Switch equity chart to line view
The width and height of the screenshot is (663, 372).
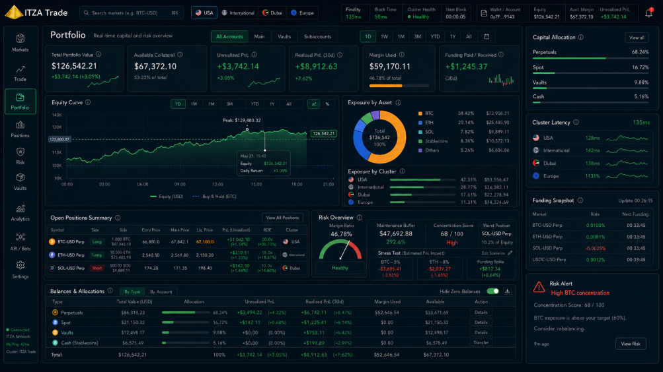point(313,104)
